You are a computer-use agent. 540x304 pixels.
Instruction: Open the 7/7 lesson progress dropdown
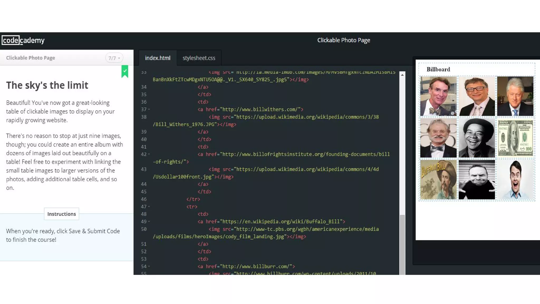coord(114,58)
